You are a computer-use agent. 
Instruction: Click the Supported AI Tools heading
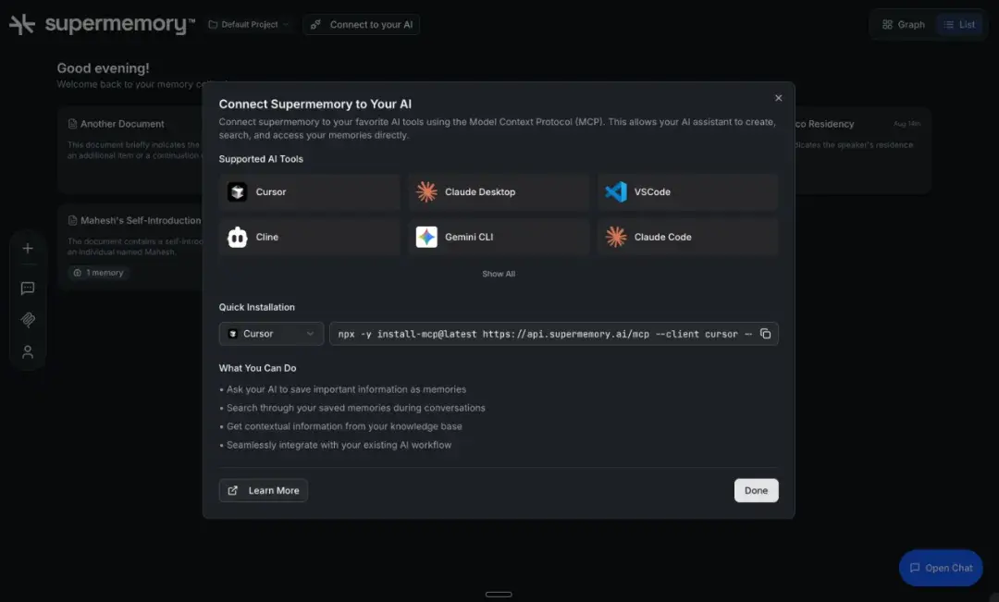coord(261,159)
